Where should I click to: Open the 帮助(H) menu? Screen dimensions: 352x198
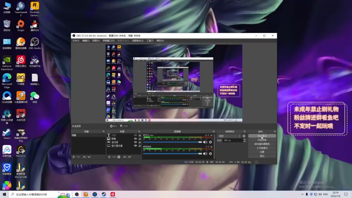(160, 40)
